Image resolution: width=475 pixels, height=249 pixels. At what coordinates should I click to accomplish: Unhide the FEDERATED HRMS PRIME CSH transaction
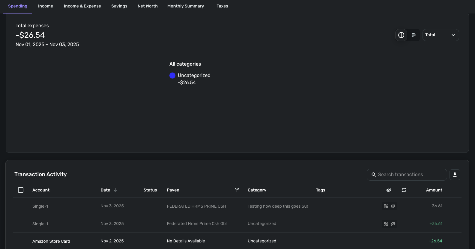coord(393,206)
